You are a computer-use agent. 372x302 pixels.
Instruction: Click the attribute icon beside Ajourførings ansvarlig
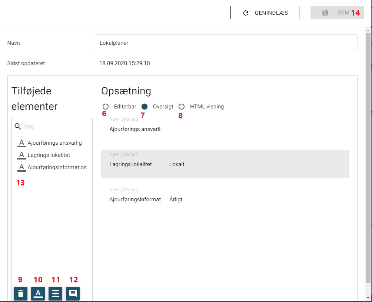(21, 143)
